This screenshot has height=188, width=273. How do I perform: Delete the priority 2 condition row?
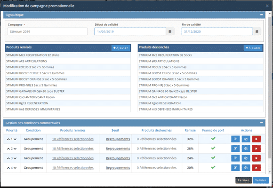256,149
